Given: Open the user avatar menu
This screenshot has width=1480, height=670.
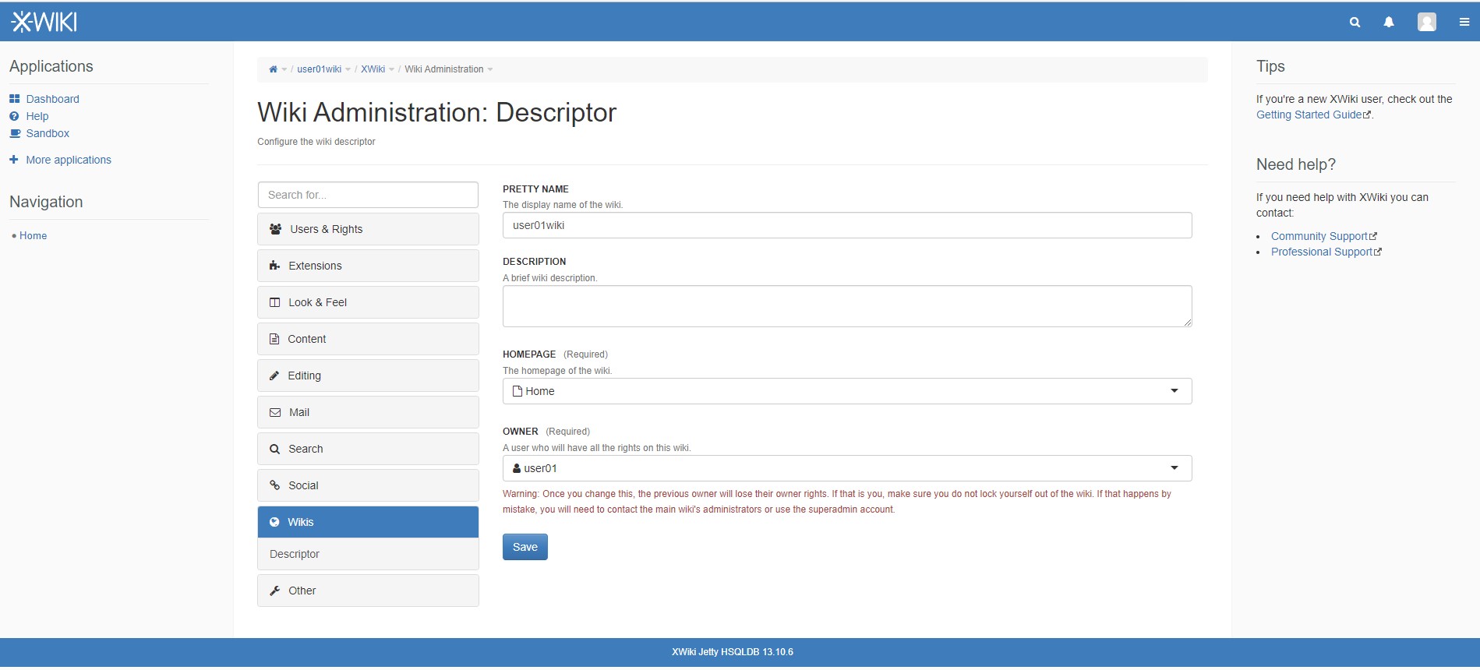Looking at the screenshot, I should coord(1427,22).
